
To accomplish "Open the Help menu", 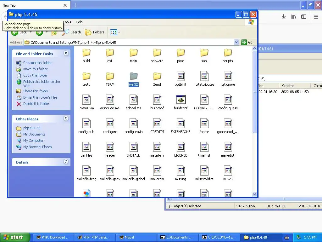I will pos(79,22).
